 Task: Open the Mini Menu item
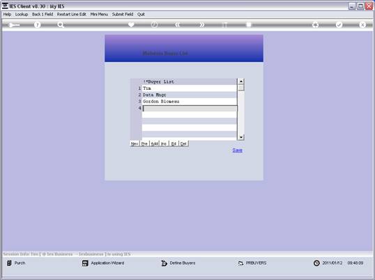[99, 15]
